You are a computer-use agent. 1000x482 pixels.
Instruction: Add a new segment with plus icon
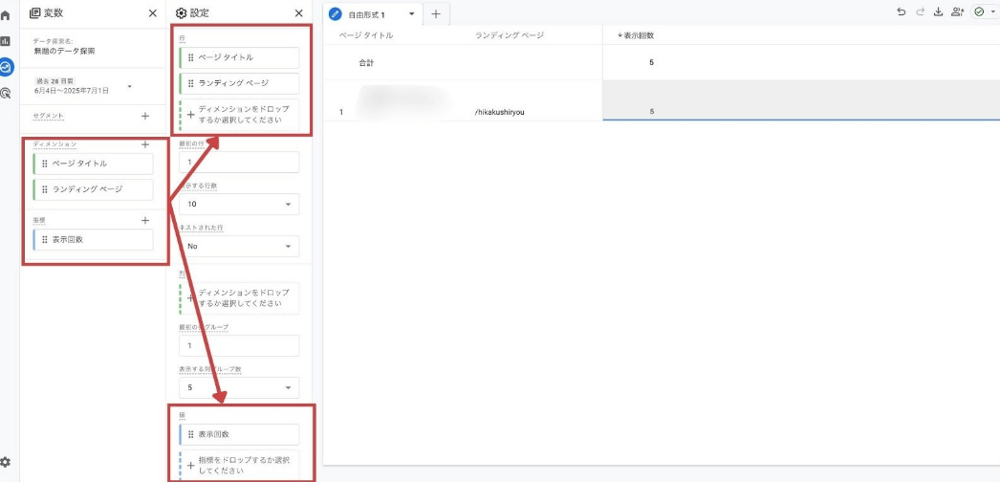tap(145, 116)
